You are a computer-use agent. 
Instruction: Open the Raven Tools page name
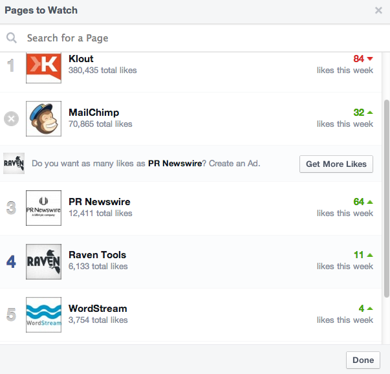97,255
